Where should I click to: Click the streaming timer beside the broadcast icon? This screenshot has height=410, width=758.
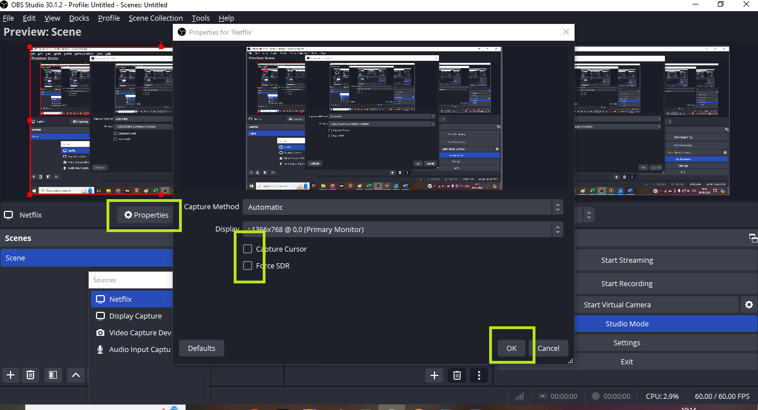[564, 396]
